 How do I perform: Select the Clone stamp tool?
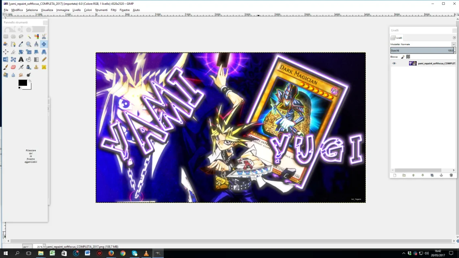(x=36, y=67)
